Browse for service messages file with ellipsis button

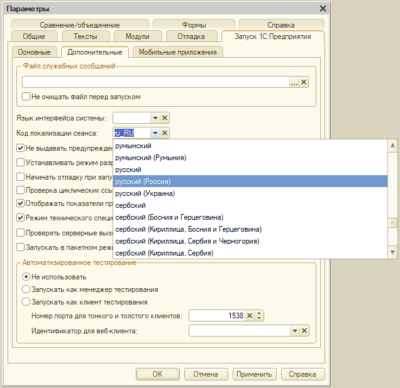(x=294, y=82)
